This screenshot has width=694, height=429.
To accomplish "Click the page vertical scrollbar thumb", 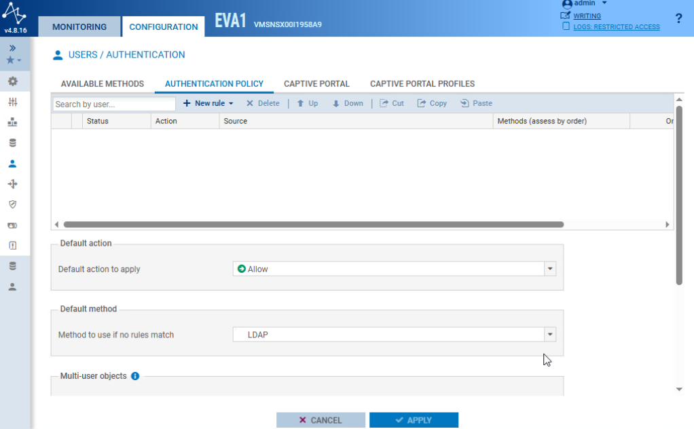I will pos(679,195).
